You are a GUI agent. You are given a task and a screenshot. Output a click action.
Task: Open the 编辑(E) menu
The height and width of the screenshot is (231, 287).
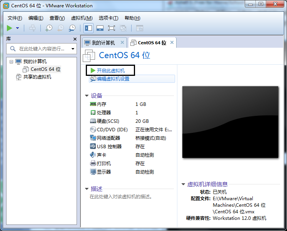(36, 18)
